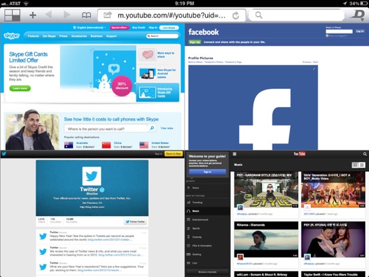Open the D menu icon at toolbar right

(358, 15)
